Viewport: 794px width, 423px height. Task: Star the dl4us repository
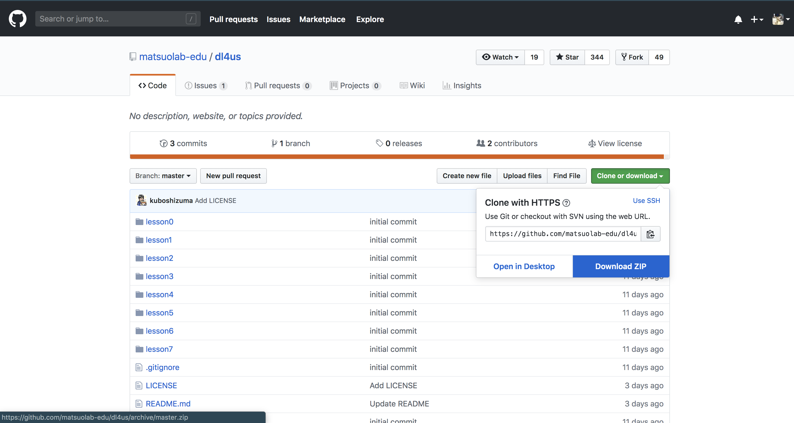(567, 57)
